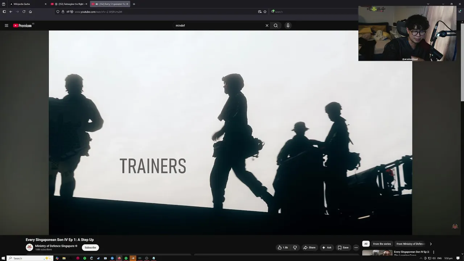Image resolution: width=464 pixels, height=261 pixels.
Task: List all tabs dropdown arrow
Action: (x=428, y=4)
